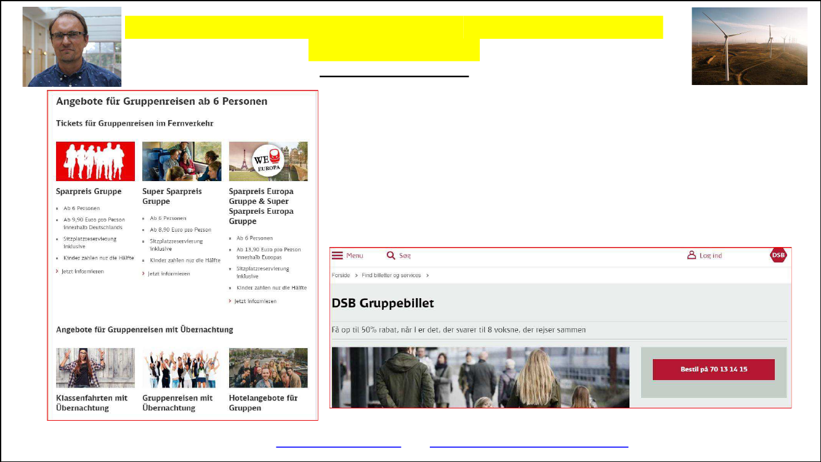Click the DSB Gruppebillet heading

[x=382, y=304]
